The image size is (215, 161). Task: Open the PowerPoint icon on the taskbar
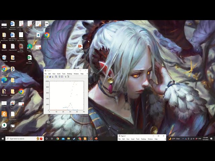[96, 139]
